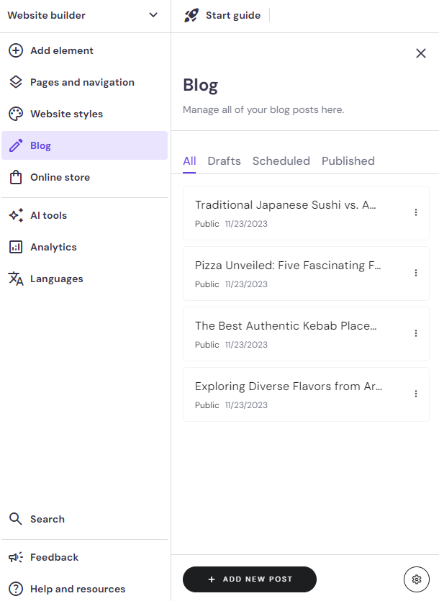Click the Online store shopping bag icon

pos(16,177)
